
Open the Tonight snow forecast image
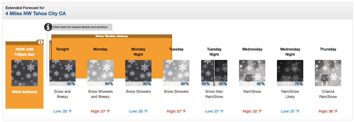coord(62,73)
